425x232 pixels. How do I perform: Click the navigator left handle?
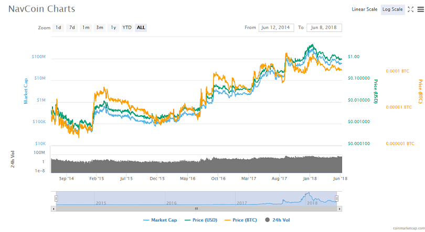pos(56,198)
